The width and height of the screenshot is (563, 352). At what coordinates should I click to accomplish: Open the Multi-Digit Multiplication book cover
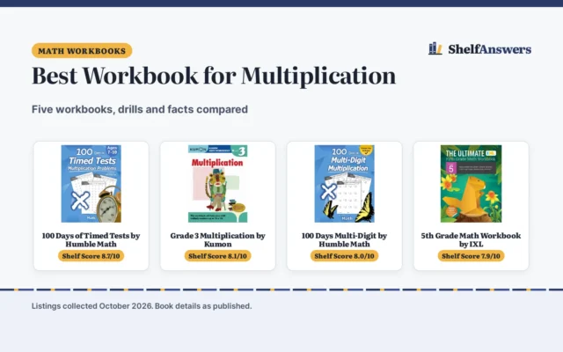click(344, 184)
